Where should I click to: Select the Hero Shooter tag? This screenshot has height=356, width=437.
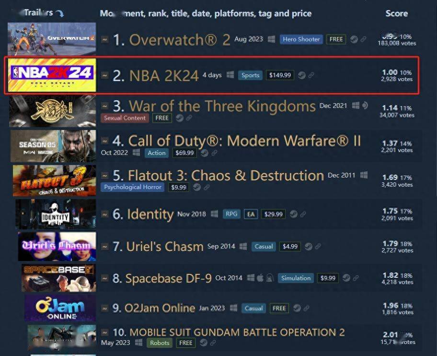[x=301, y=39]
